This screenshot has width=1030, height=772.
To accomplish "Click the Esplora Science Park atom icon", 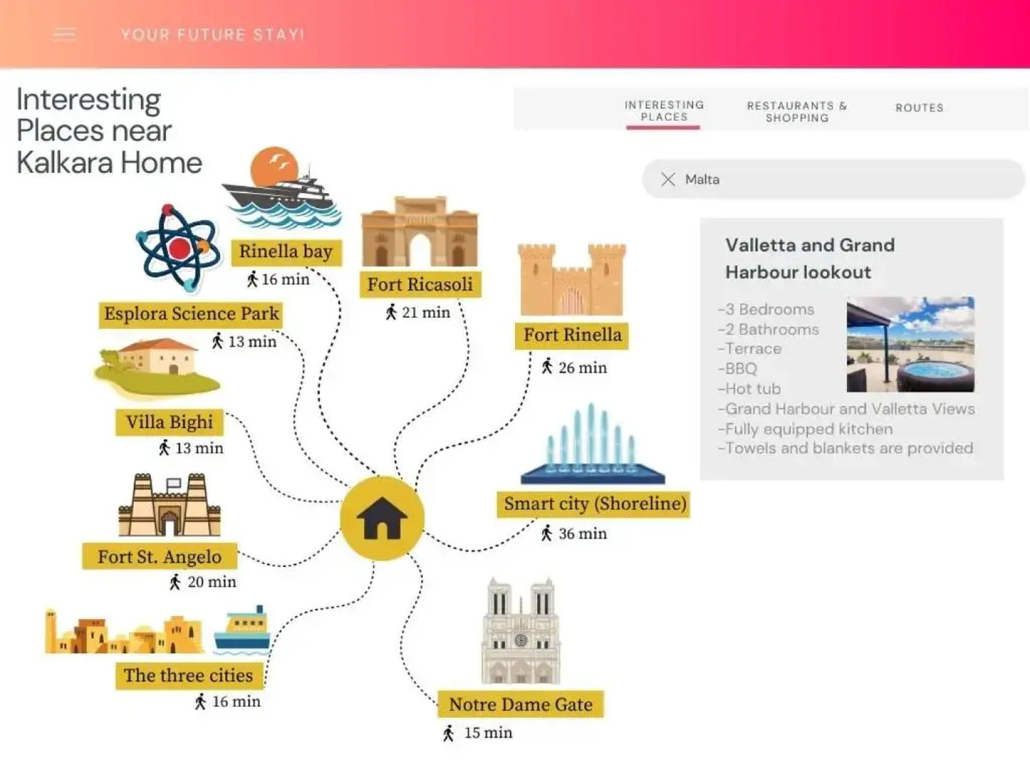I will [177, 248].
